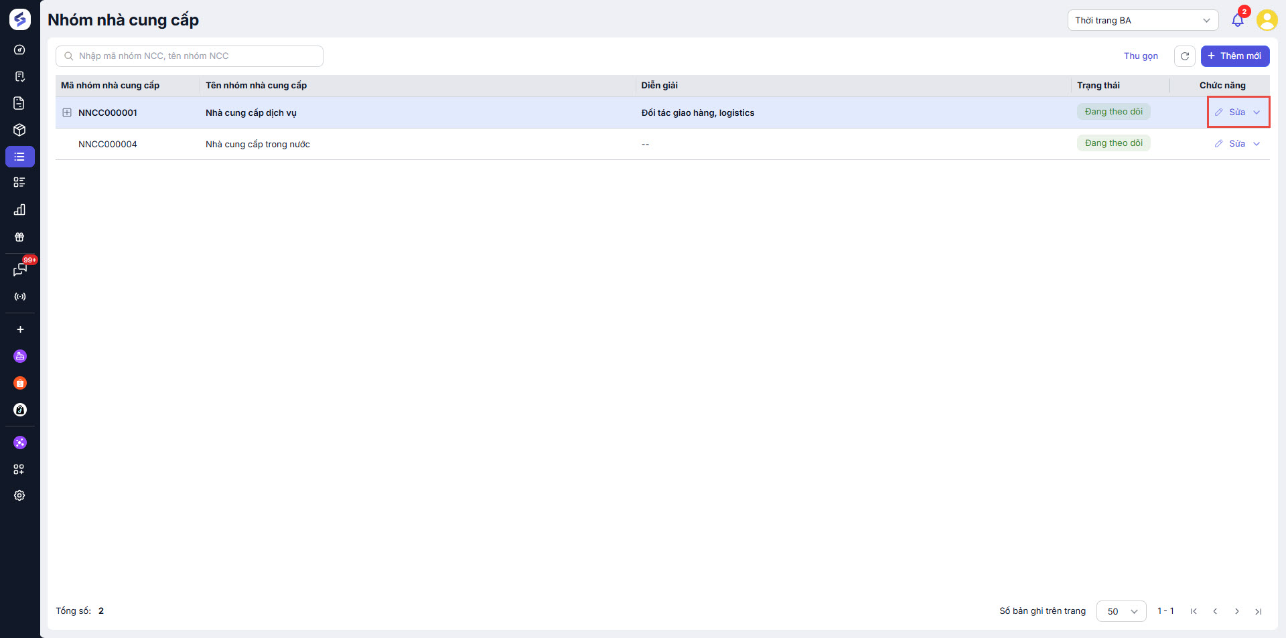Viewport: 1286px width, 638px height.
Task: Click the description Đối tác giao hàng, logistics
Action: pos(698,112)
